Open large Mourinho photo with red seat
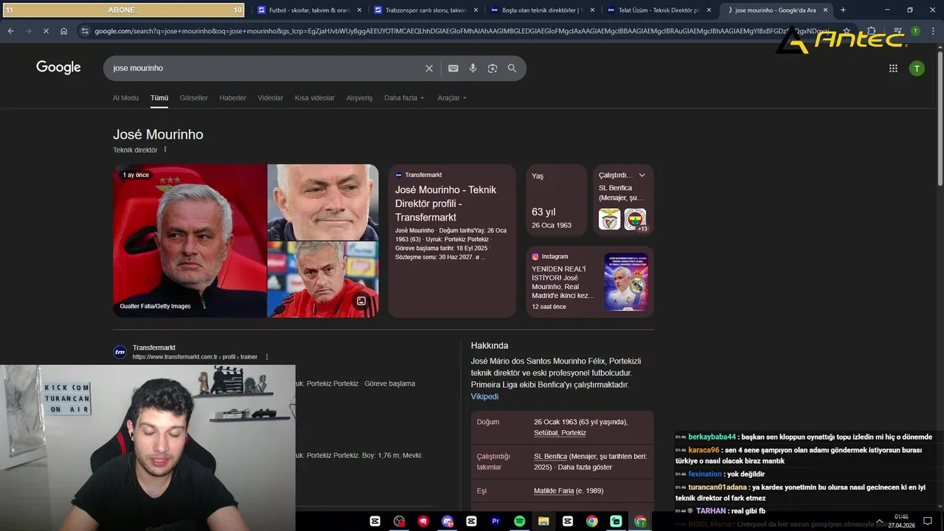The height and width of the screenshot is (531, 944). click(190, 241)
